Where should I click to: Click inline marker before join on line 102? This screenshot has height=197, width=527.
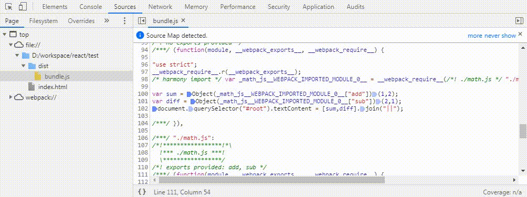(x=362, y=109)
